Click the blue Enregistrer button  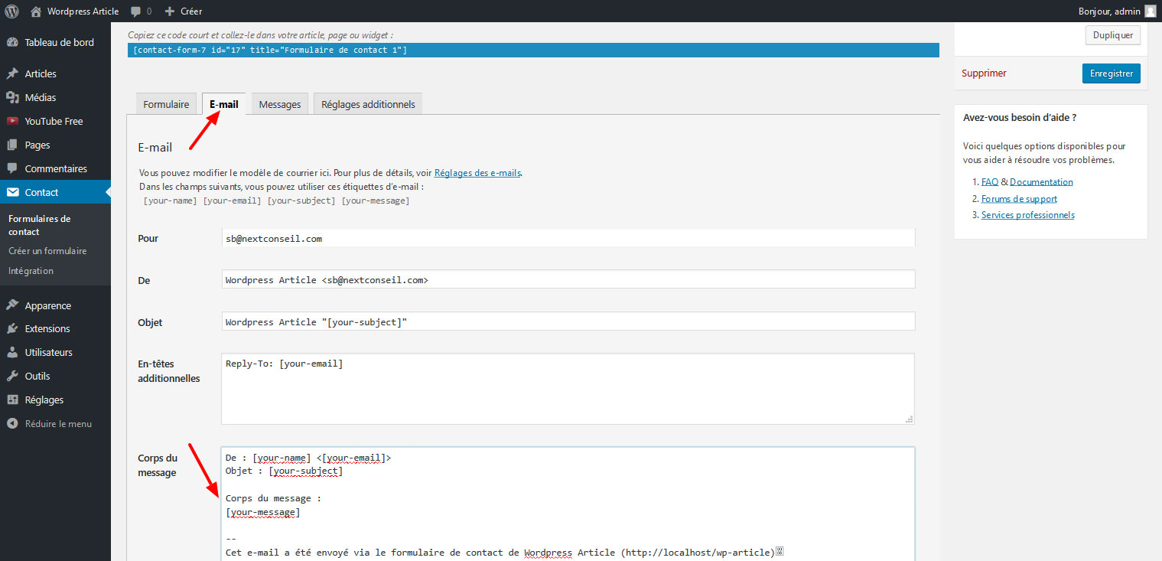pyautogui.click(x=1111, y=73)
